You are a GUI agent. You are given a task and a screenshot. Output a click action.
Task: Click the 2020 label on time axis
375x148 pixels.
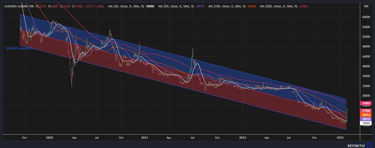point(49,137)
